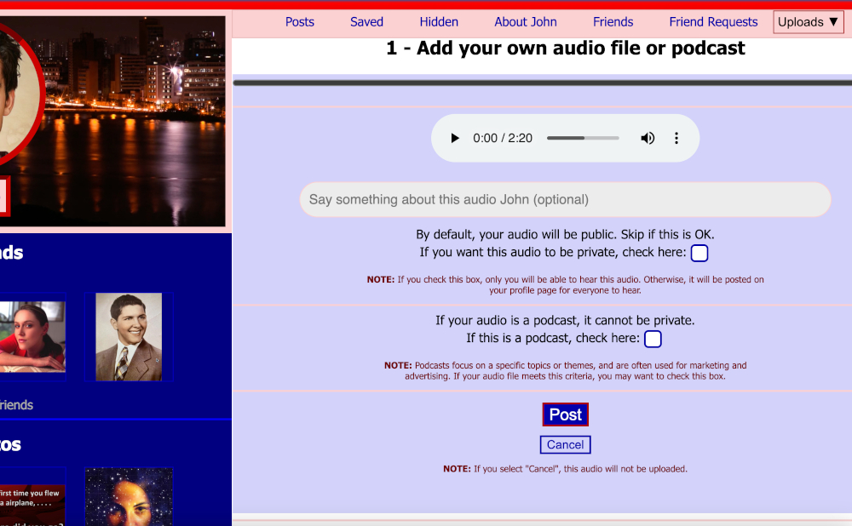Seek along the audio progress bar
This screenshot has width=852, height=526.
point(583,137)
